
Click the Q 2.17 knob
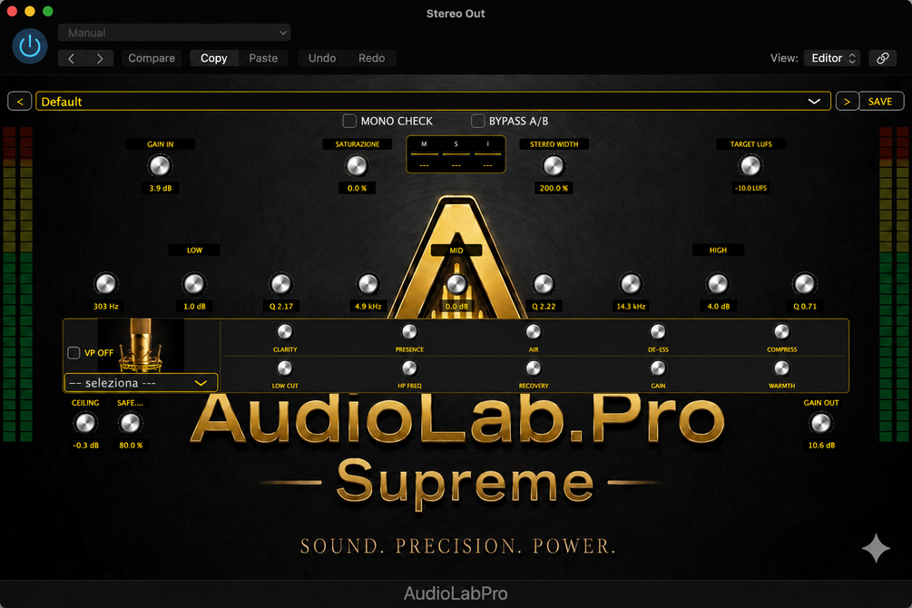click(x=281, y=284)
